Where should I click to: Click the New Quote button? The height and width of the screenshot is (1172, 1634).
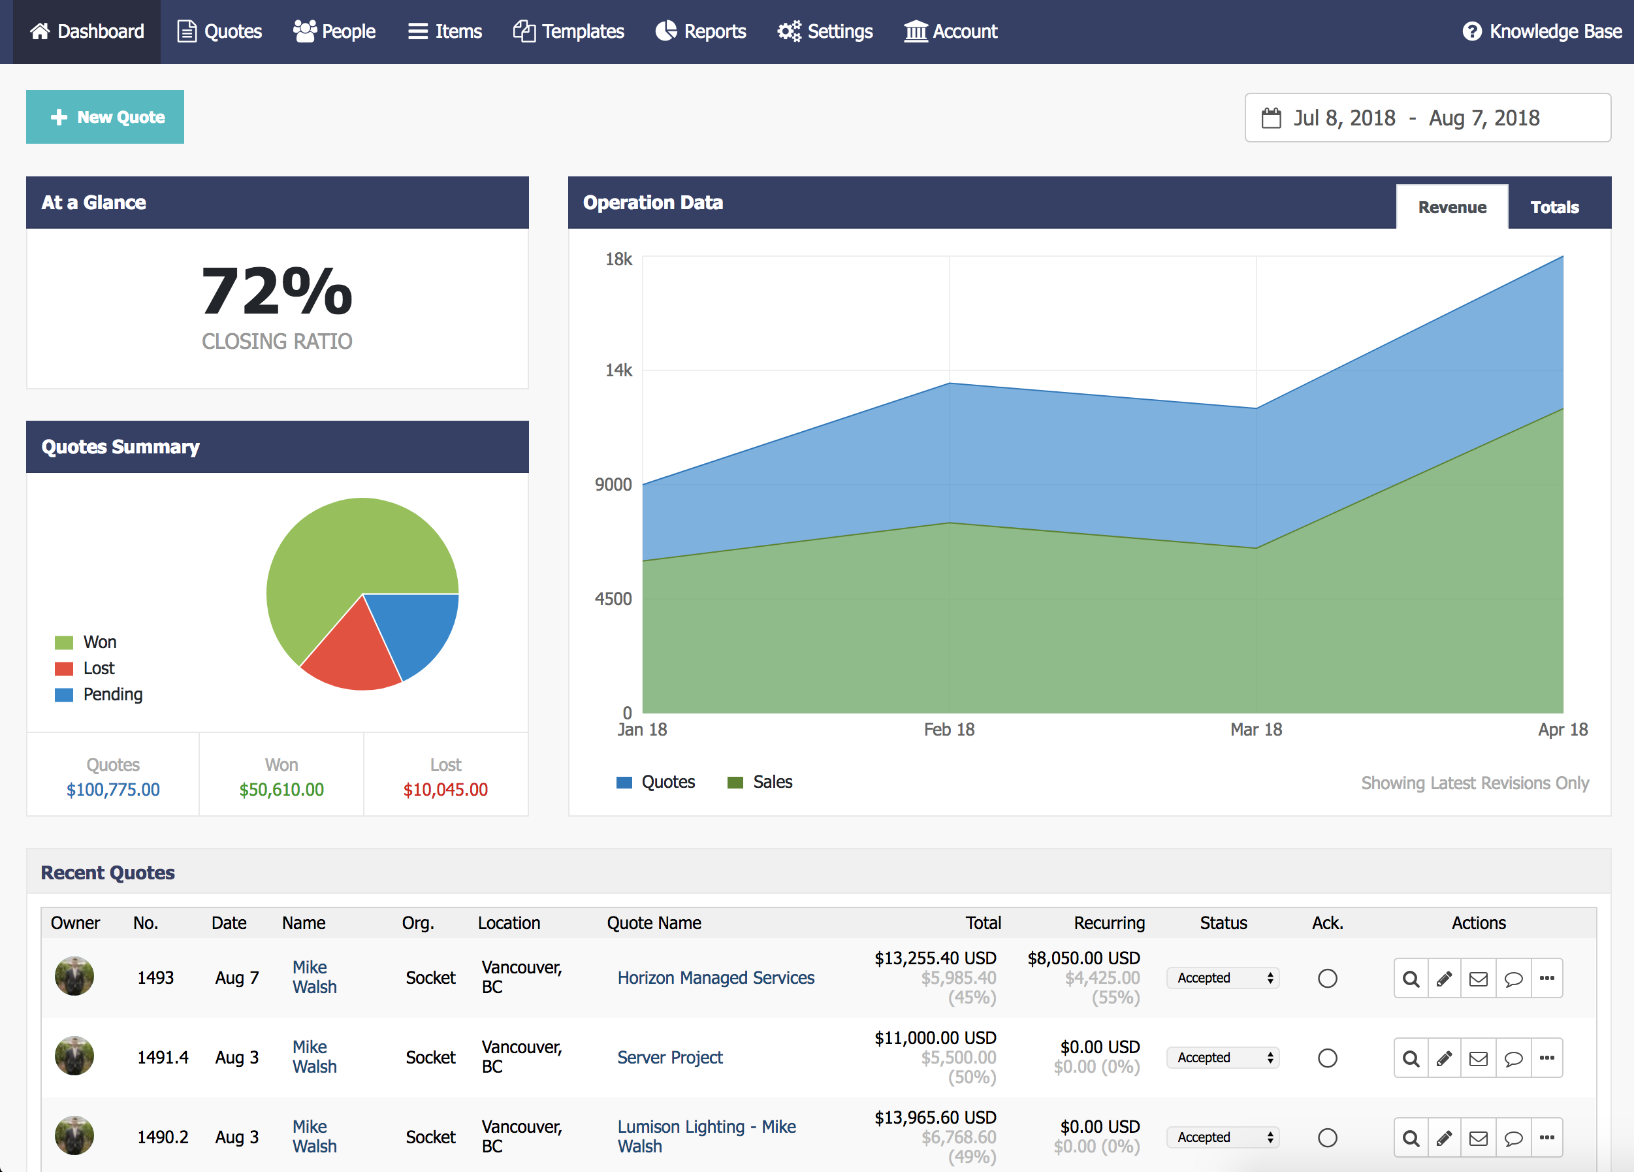pos(105,117)
